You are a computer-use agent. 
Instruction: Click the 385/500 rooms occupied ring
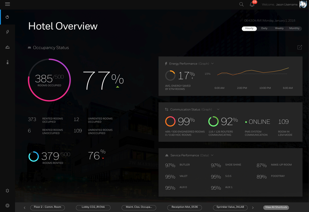[x=49, y=80]
